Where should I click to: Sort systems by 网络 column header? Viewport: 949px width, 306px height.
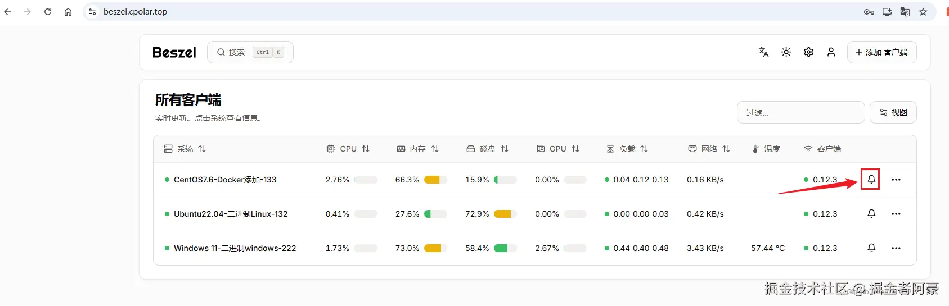709,149
